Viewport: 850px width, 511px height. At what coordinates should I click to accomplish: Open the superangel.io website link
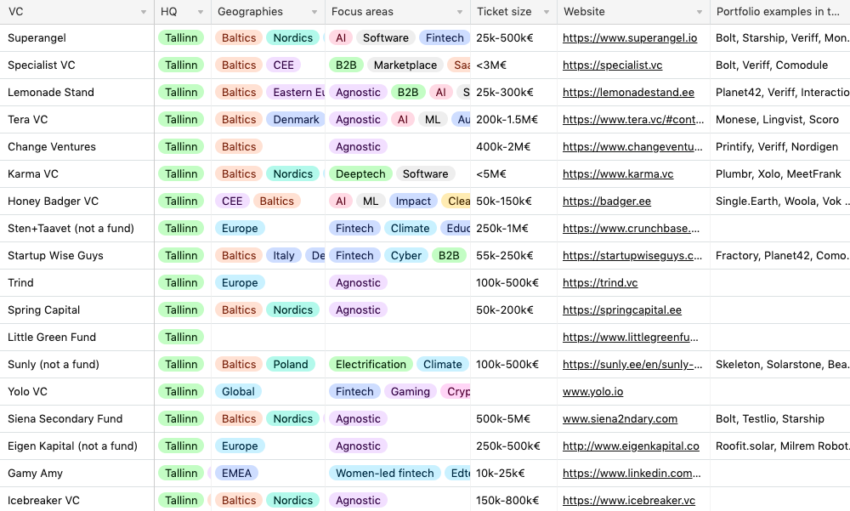coord(630,38)
